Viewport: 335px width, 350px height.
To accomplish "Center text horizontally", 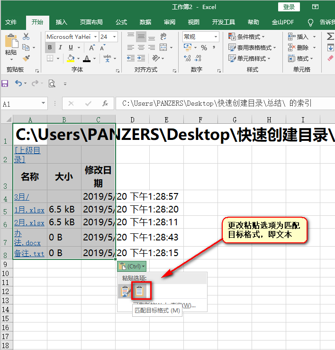I will pos(141,47).
